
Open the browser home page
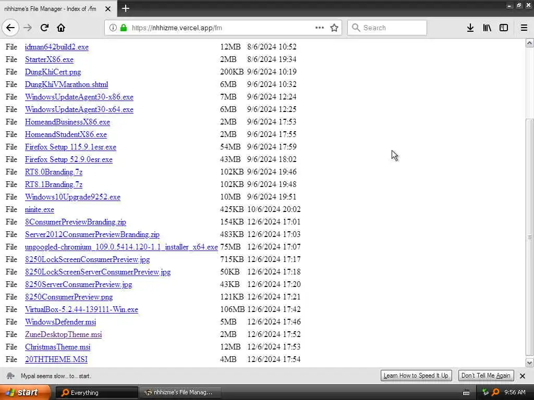click(x=61, y=28)
